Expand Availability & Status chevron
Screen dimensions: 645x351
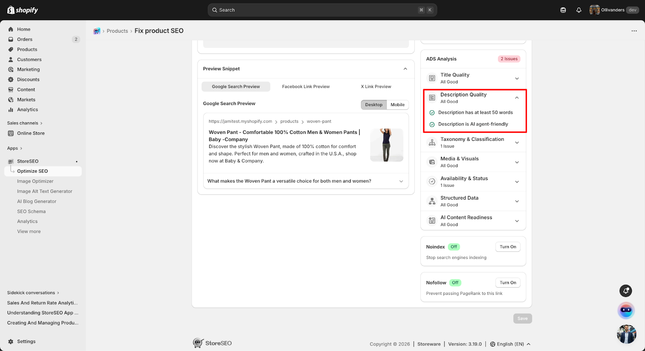[x=517, y=182]
